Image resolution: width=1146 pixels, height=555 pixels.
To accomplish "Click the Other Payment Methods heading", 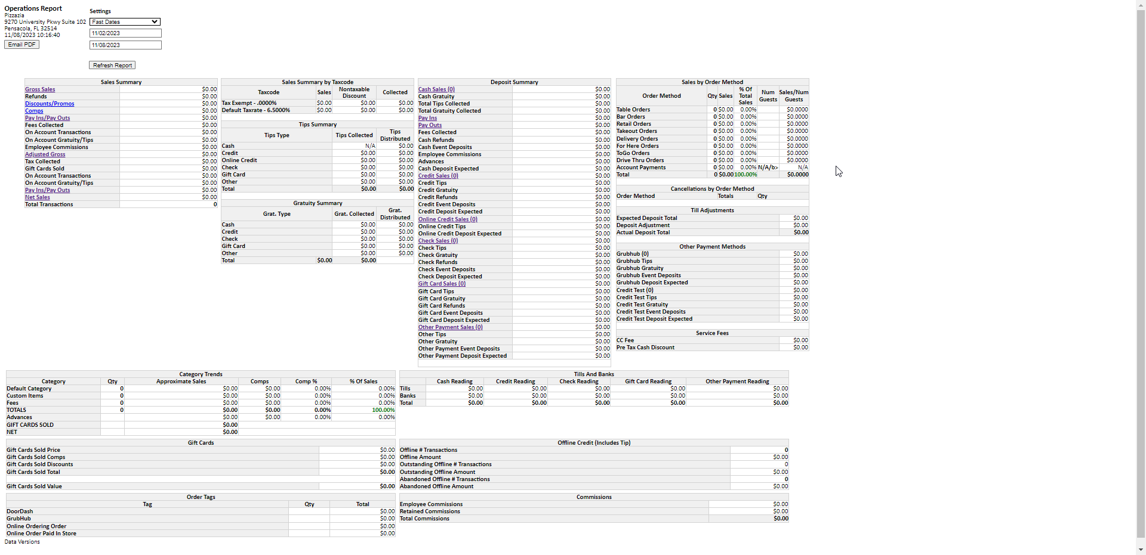I will click(713, 247).
